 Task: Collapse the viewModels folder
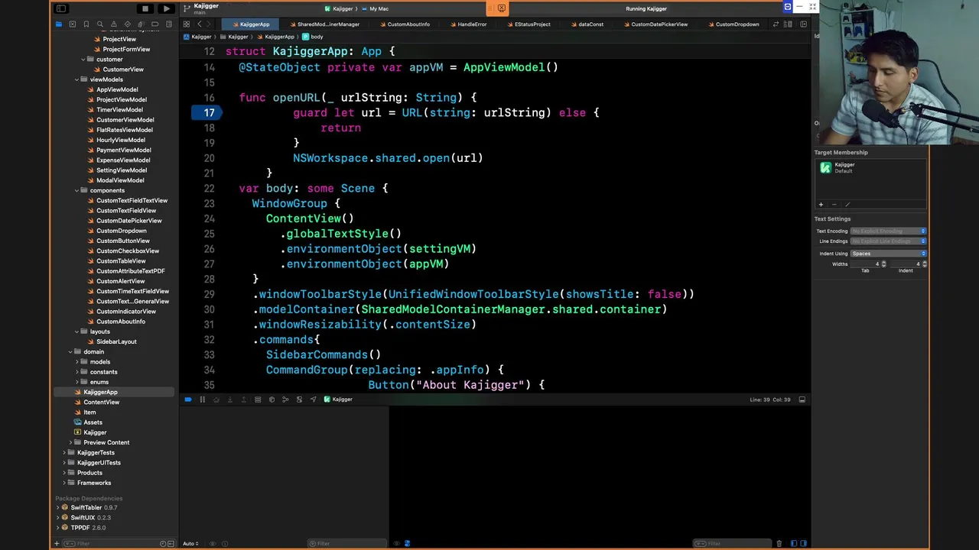click(x=76, y=79)
